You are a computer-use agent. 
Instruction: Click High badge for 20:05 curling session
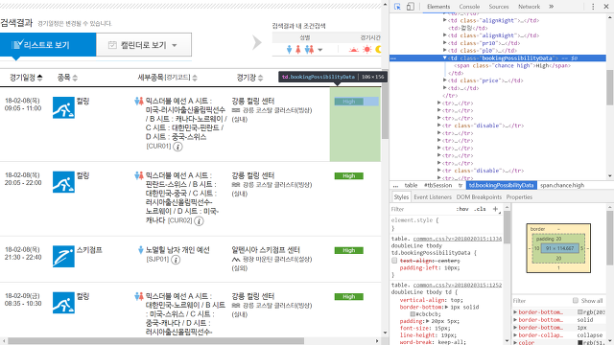coord(349,176)
